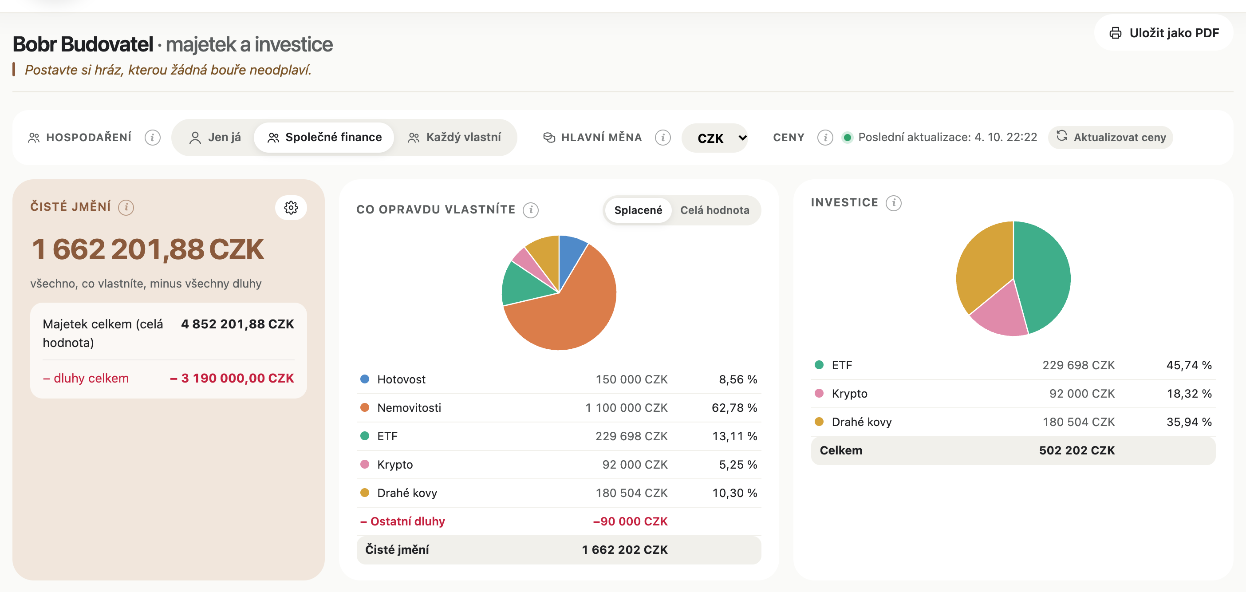Open the CZK currency dropdown
The height and width of the screenshot is (592, 1246).
[x=714, y=138]
